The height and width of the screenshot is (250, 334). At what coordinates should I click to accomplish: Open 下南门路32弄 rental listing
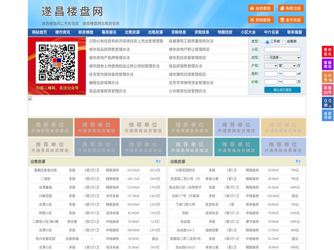point(185,205)
